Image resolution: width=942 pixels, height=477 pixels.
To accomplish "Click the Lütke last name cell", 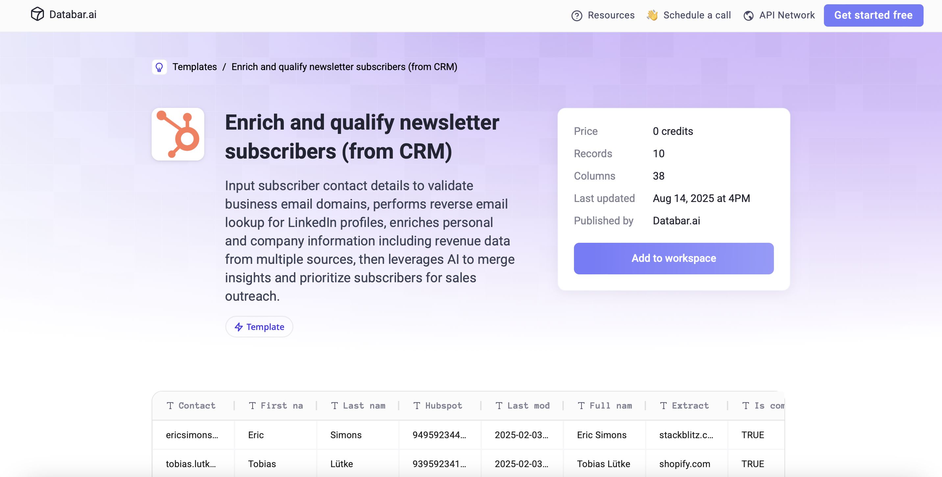I will coord(358,464).
